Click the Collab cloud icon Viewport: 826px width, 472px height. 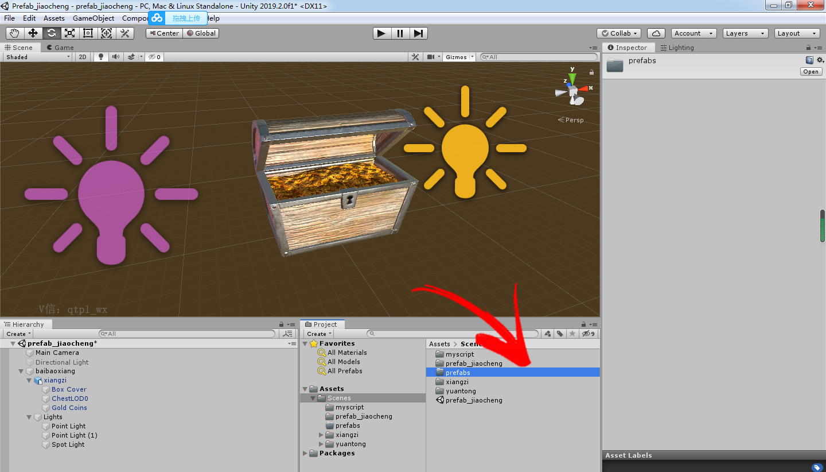[656, 33]
